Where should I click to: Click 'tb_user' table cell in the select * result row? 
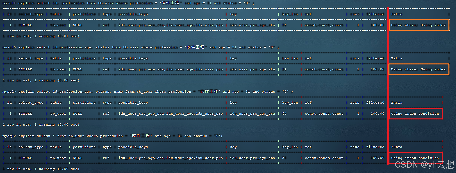click(x=58, y=158)
